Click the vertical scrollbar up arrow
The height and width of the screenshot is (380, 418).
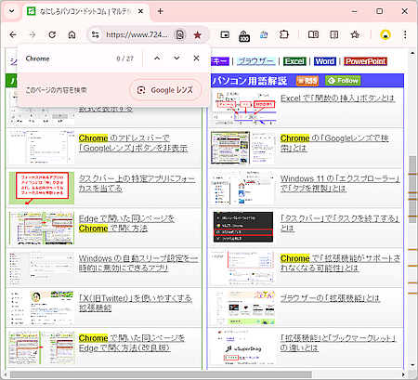pos(412,53)
